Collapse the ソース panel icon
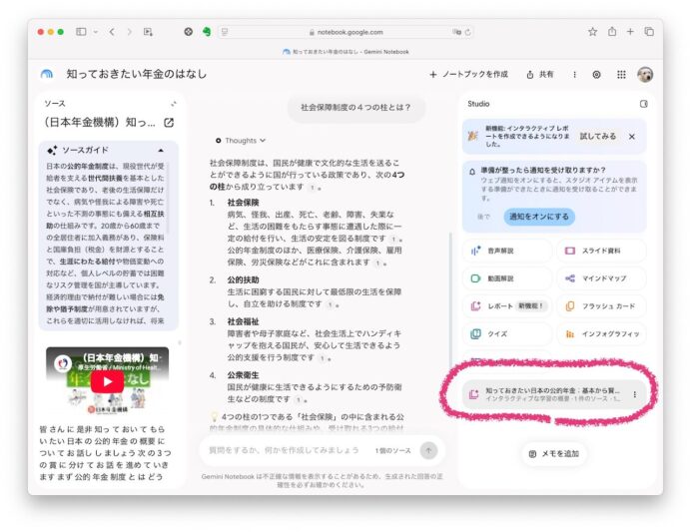This screenshot has width=691, height=532. tap(174, 104)
